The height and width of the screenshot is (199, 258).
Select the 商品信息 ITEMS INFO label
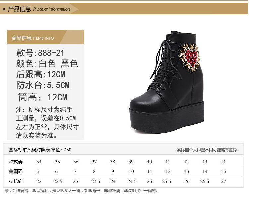pos(32,38)
